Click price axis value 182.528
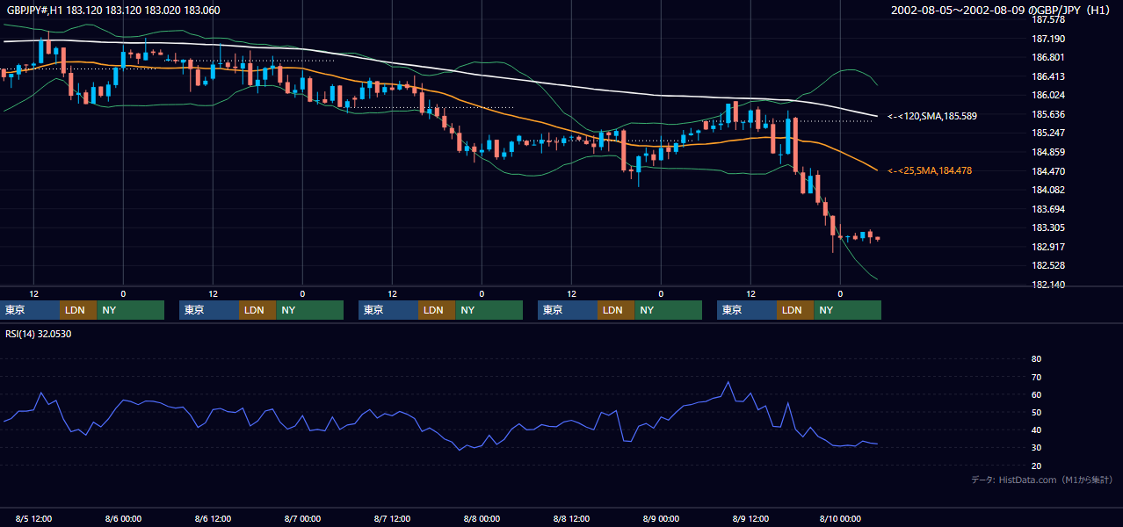Screen dimensions: 1123x527 1047,265
